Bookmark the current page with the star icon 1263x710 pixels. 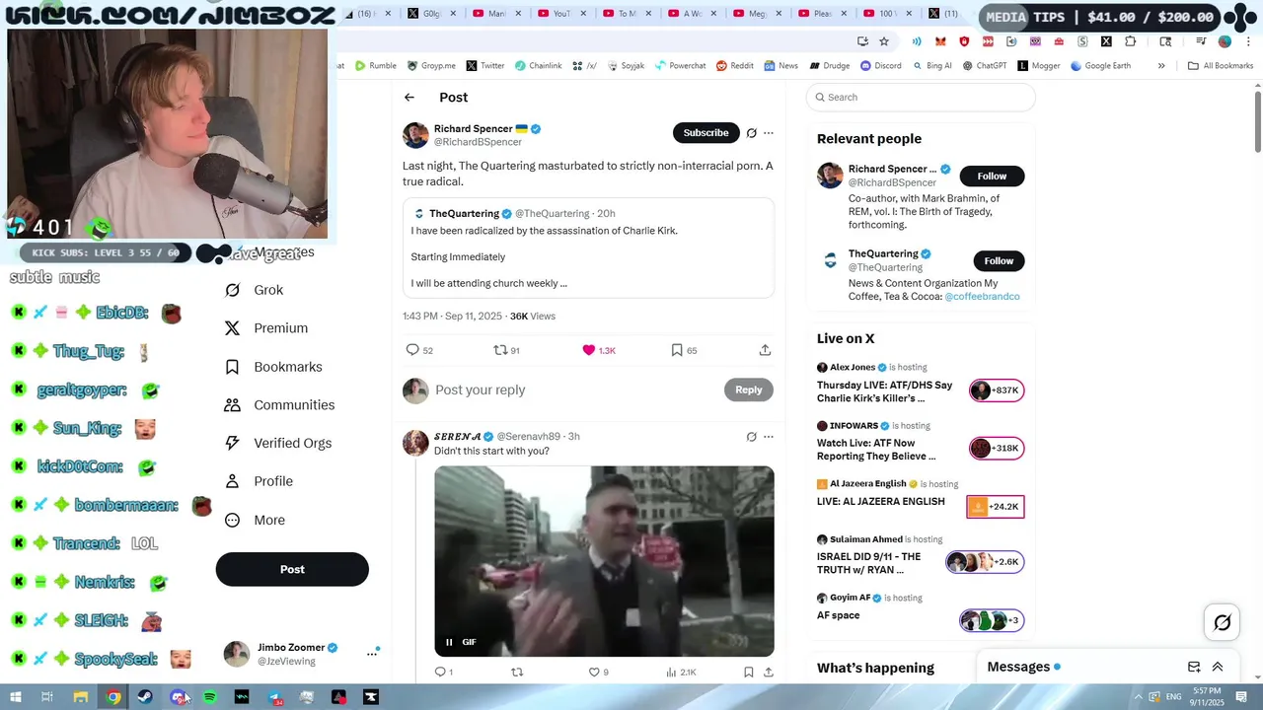click(x=884, y=41)
